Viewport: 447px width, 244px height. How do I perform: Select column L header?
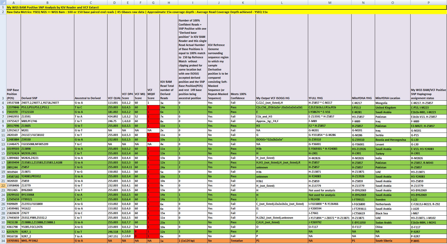point(282,3)
